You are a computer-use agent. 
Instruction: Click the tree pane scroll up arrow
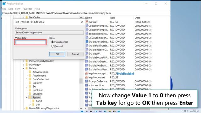pyautogui.click(x=81, y=17)
